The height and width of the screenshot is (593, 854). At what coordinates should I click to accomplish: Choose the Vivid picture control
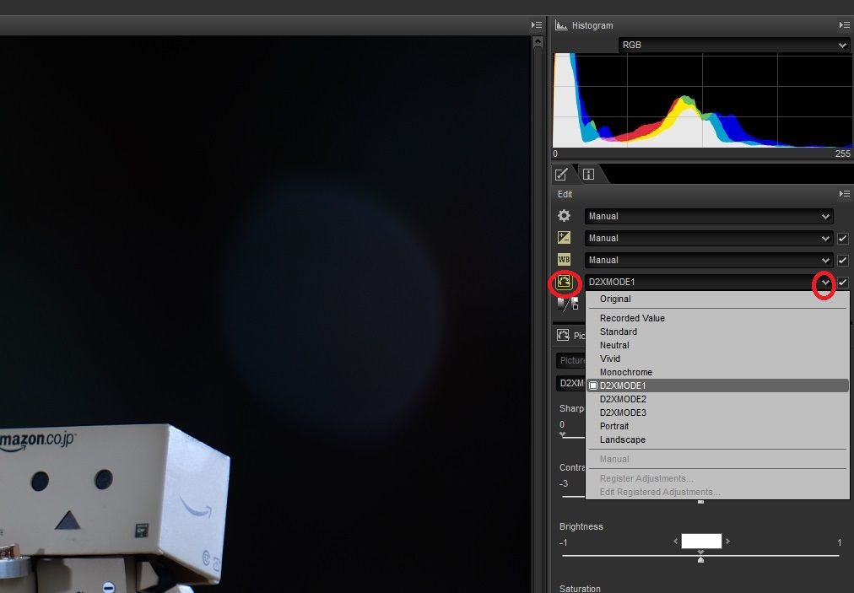tap(717, 358)
